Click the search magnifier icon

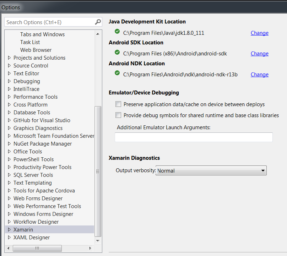point(98,22)
